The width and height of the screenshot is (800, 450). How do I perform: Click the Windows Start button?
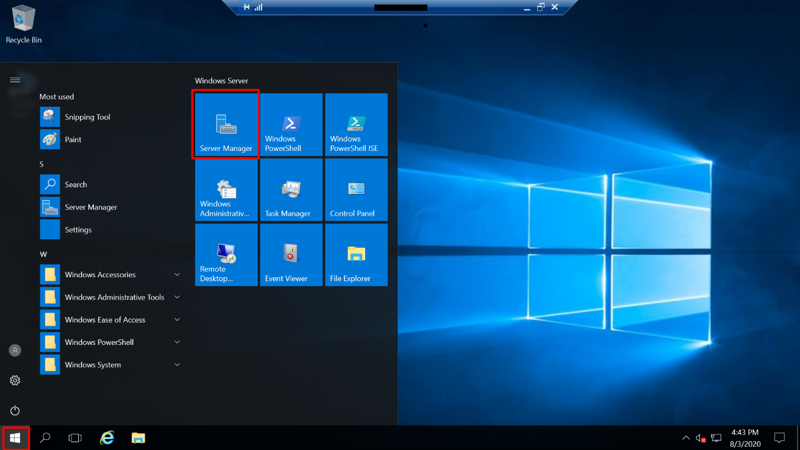pyautogui.click(x=15, y=438)
